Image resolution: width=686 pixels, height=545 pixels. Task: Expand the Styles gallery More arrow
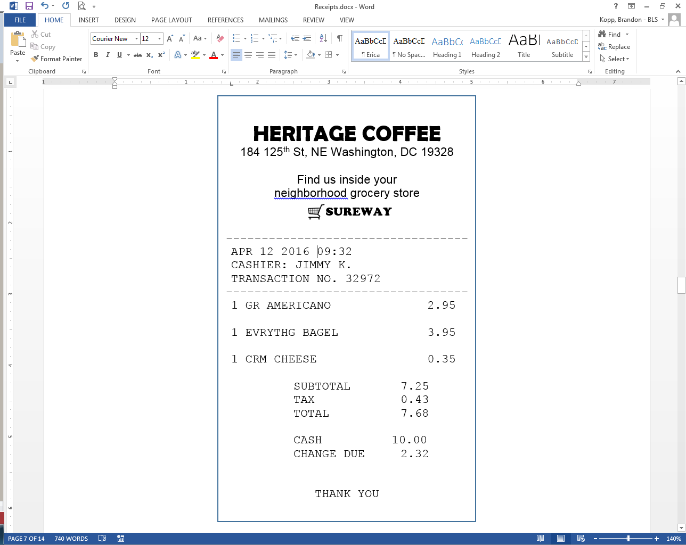586,56
